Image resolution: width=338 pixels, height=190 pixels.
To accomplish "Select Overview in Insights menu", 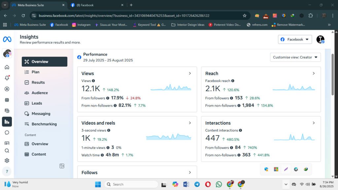I will point(45,62).
